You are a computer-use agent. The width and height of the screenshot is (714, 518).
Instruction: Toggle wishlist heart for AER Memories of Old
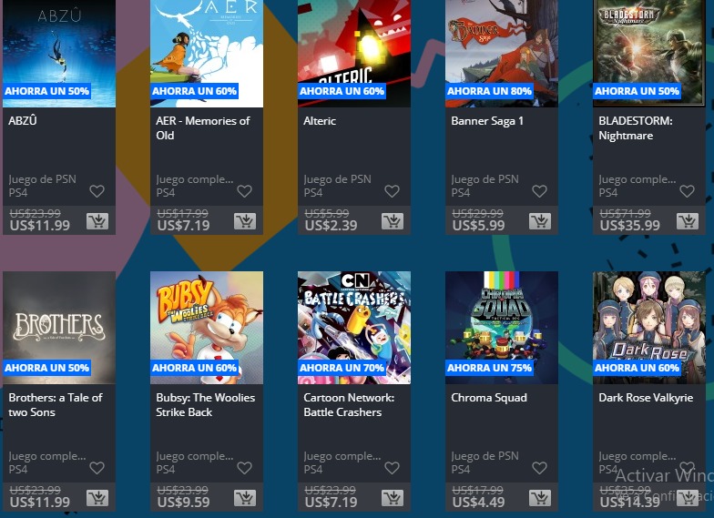pyautogui.click(x=244, y=191)
